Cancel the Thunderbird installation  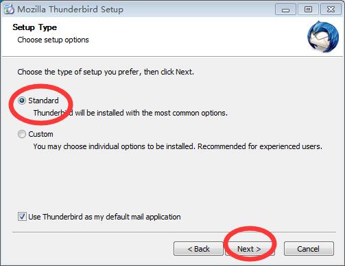(x=309, y=249)
